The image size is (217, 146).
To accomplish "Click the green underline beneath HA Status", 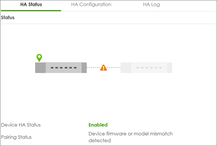I will (x=31, y=10).
